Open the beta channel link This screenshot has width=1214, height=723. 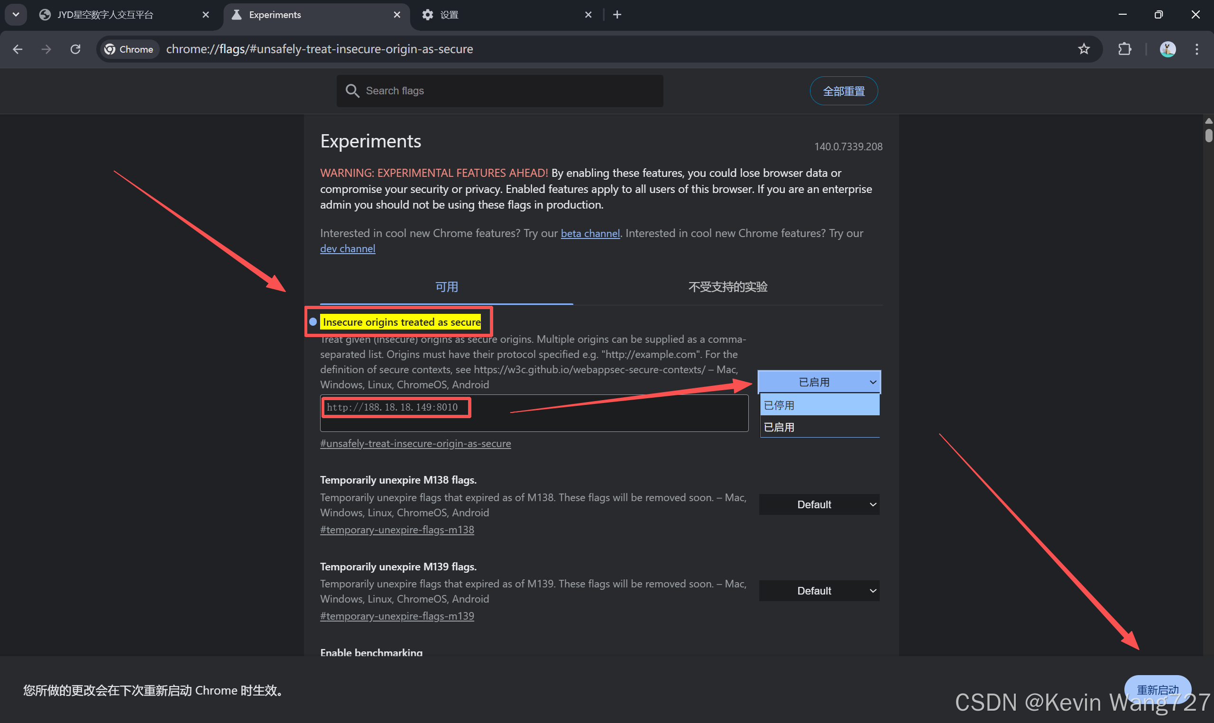pyautogui.click(x=590, y=233)
